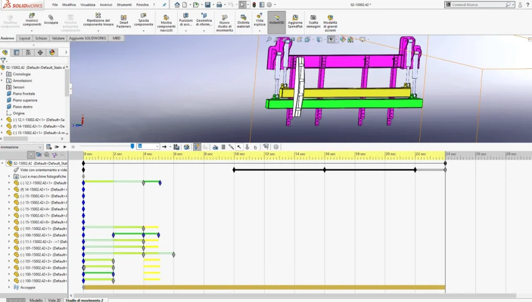This screenshot has width=532, height=302.
Task: Toggle the autokey button in motion toolbar
Action: (197, 147)
